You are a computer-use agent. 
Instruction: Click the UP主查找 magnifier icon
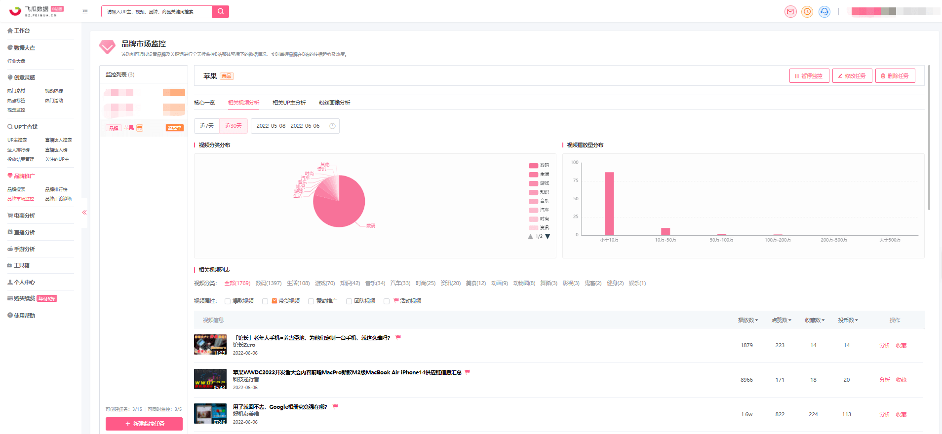(10, 127)
